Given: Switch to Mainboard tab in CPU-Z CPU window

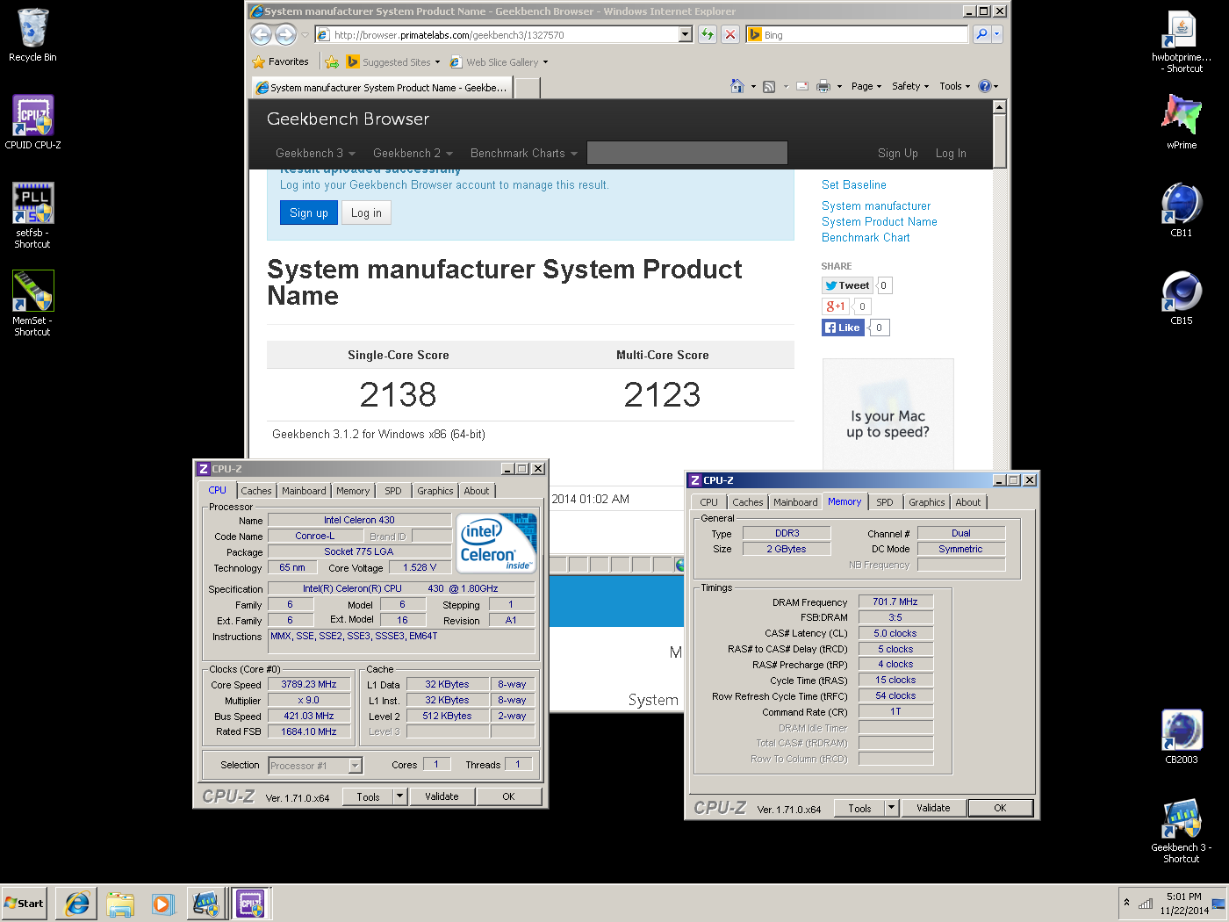Looking at the screenshot, I should coord(304,491).
